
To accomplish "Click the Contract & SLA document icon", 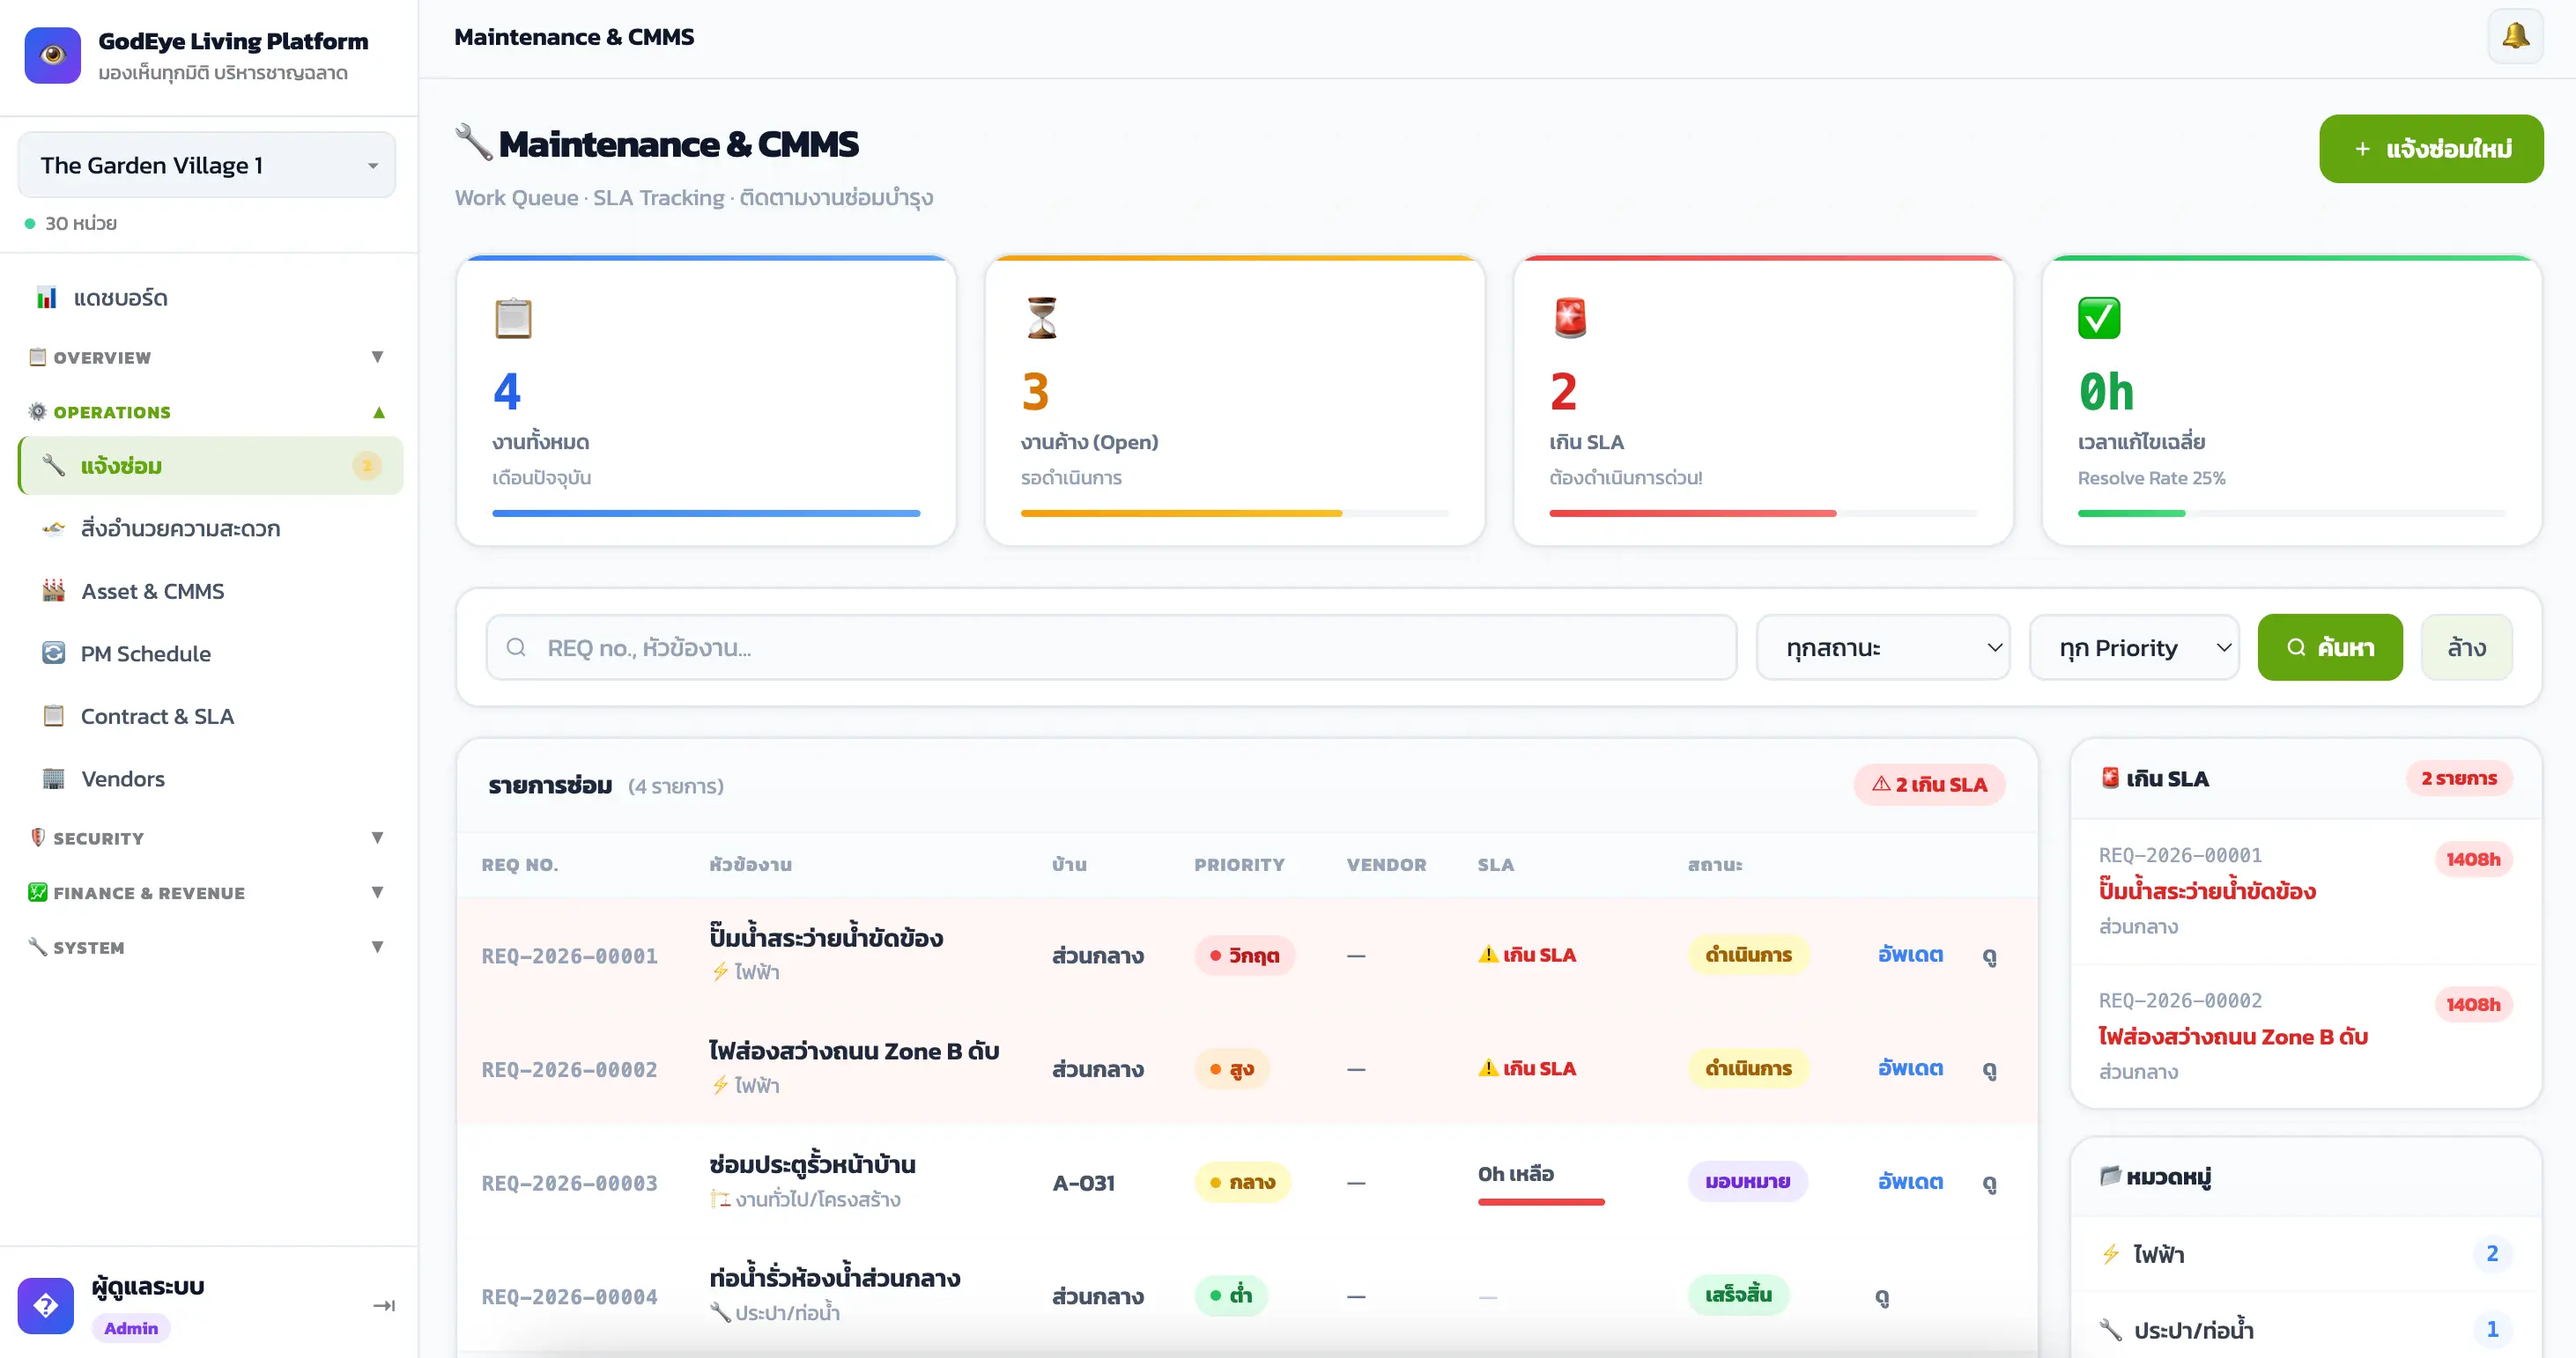I will [x=53, y=716].
